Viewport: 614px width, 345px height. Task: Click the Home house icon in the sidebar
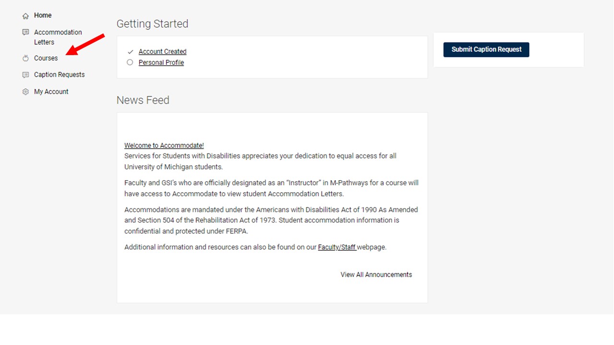click(x=25, y=15)
